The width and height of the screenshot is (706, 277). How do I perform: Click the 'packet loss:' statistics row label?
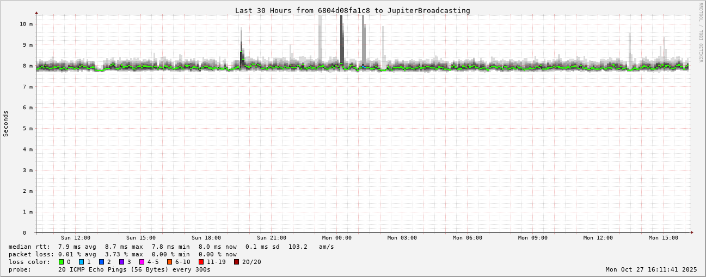coord(31,254)
